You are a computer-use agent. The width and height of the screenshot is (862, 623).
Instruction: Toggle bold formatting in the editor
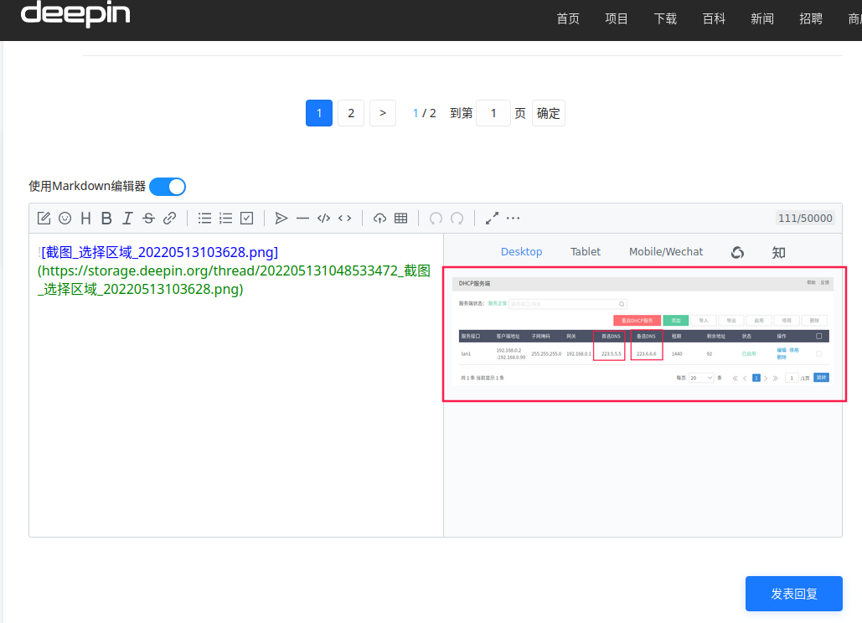click(x=106, y=218)
